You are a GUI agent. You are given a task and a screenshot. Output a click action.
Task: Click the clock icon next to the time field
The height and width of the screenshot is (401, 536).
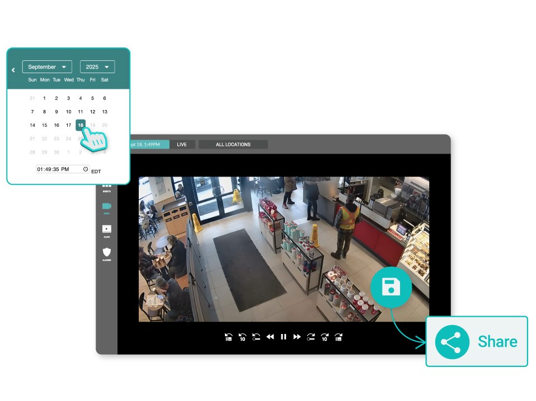click(x=85, y=169)
